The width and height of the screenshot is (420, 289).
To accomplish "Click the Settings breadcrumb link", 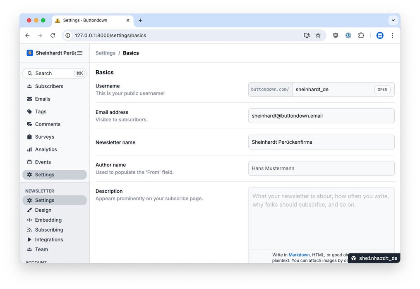I will 106,53.
